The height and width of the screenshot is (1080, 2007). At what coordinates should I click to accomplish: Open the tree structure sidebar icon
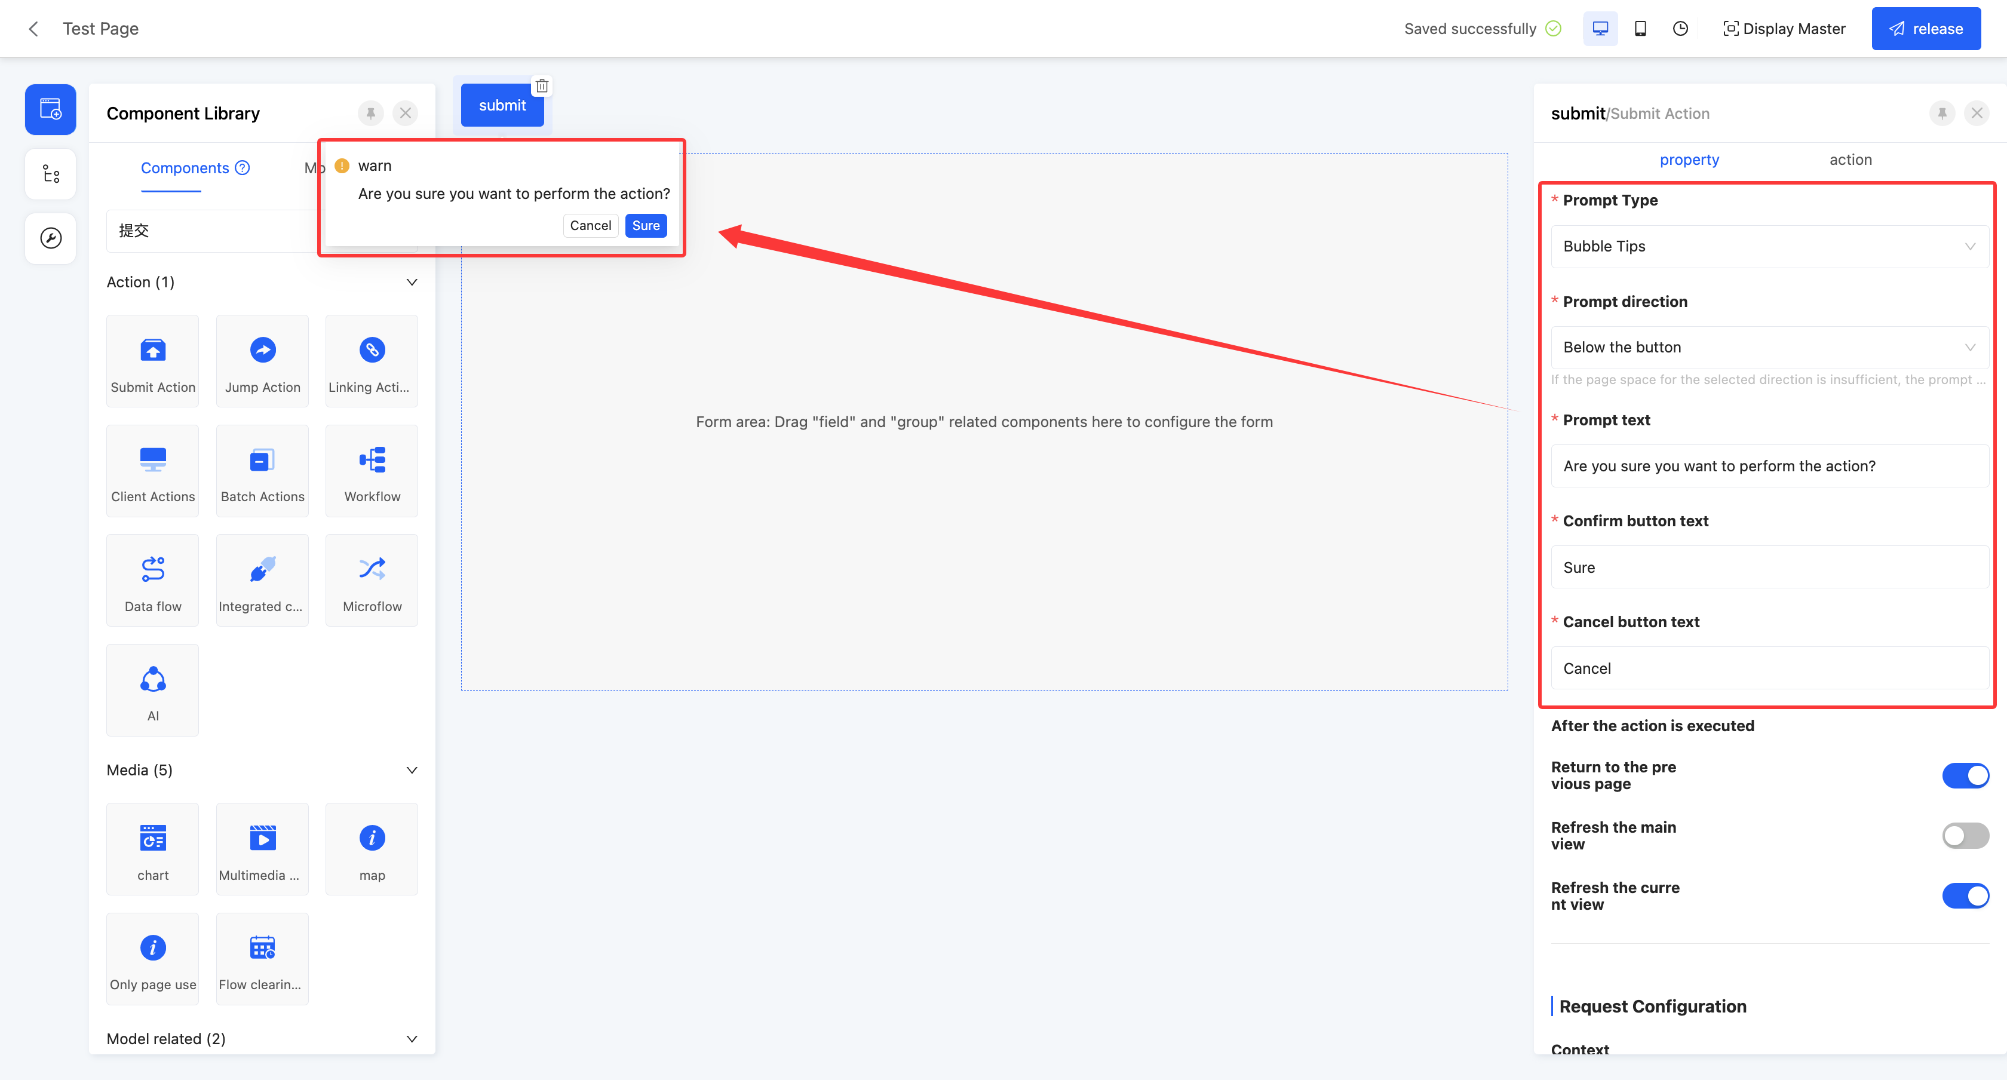coord(51,174)
